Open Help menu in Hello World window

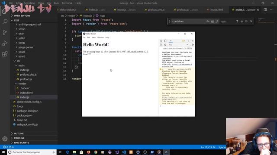pyautogui.click(x=107, y=37)
